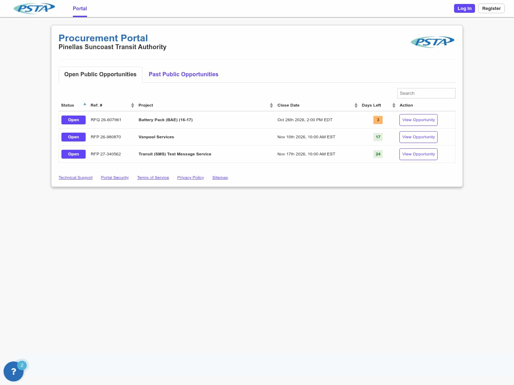Sort the table by Project column
The image size is (514, 385).
pos(271,105)
